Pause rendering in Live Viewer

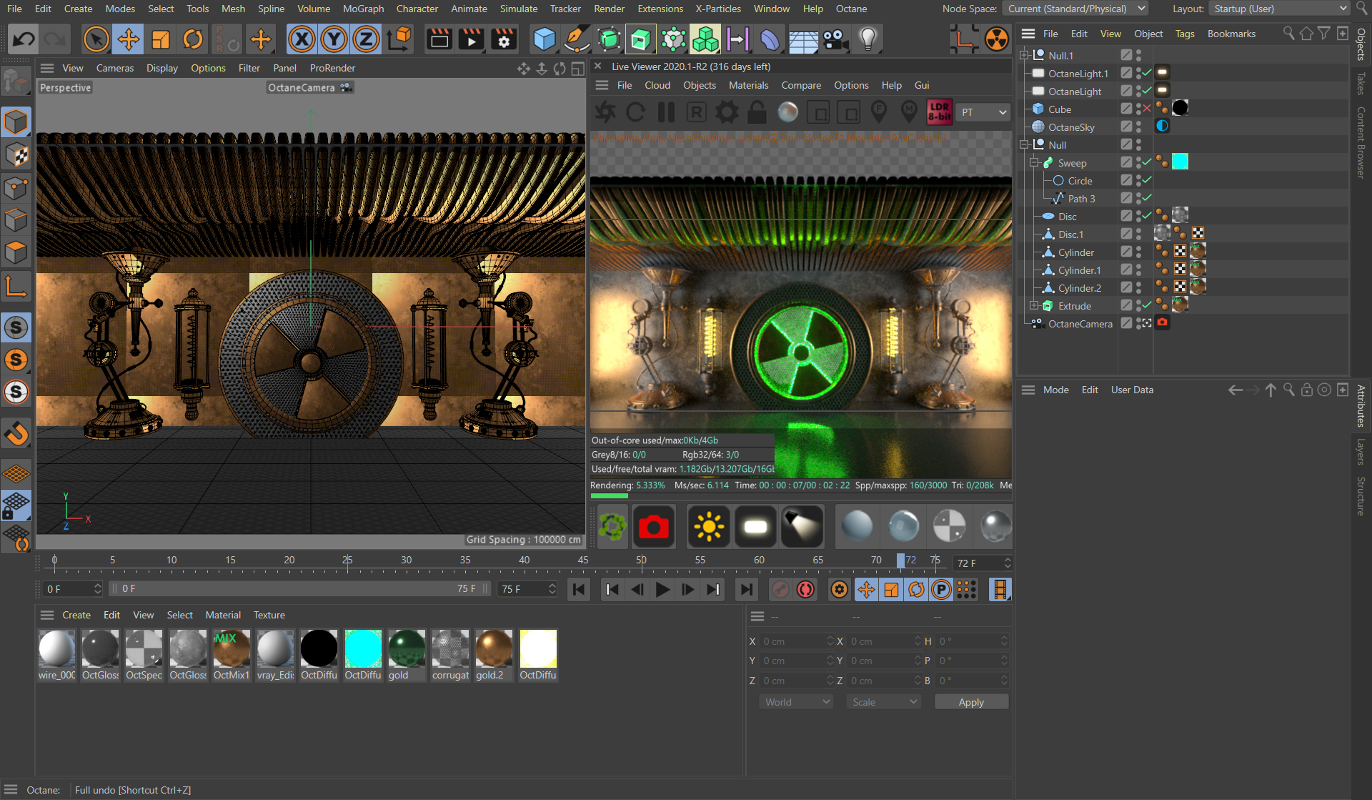pyautogui.click(x=666, y=112)
